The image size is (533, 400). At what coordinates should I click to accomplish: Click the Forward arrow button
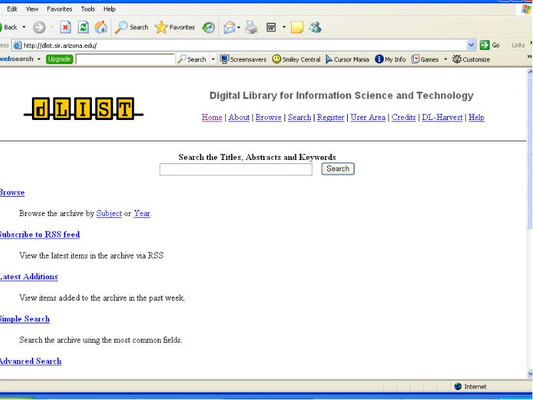(x=39, y=27)
